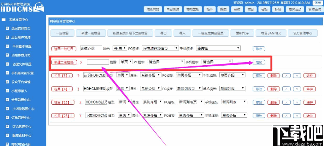324x146 pixels.
Task: Move 栏目【28】 down with the arrow
Action: point(297,116)
